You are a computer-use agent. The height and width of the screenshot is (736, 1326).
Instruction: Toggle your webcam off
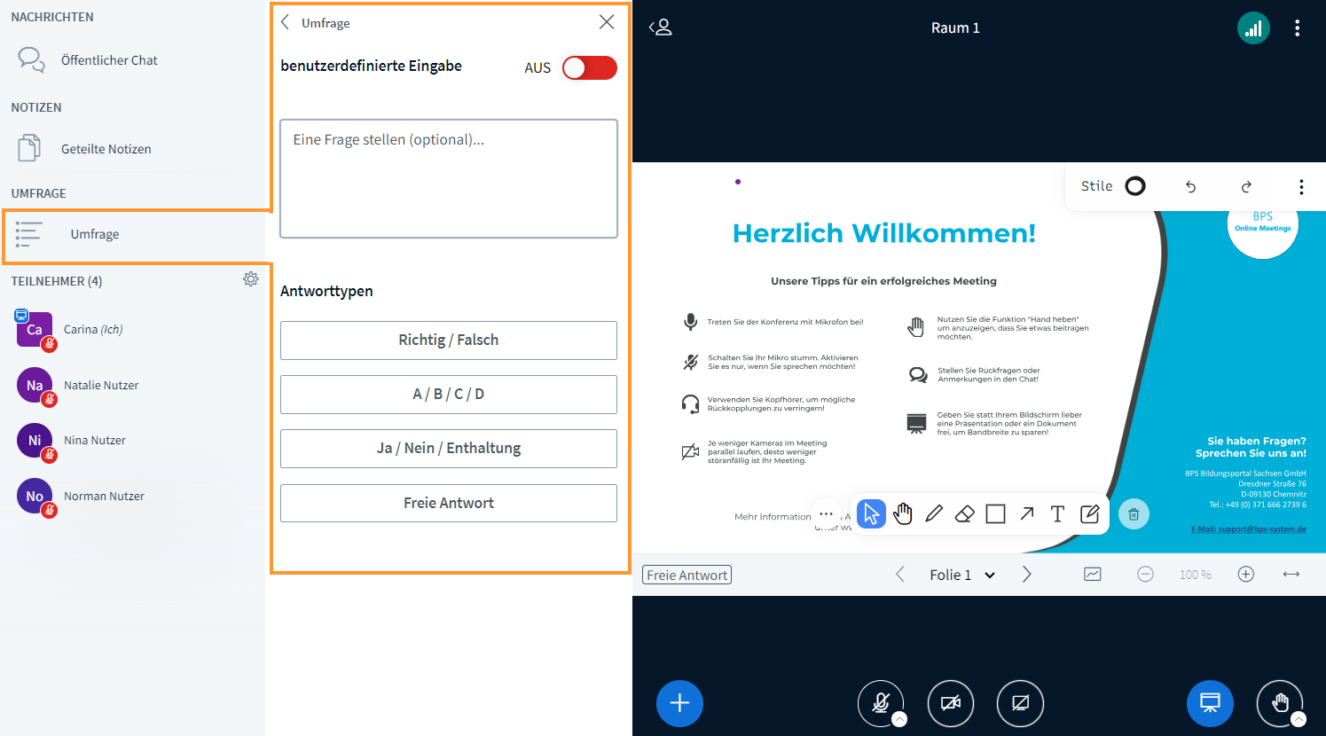(x=950, y=702)
